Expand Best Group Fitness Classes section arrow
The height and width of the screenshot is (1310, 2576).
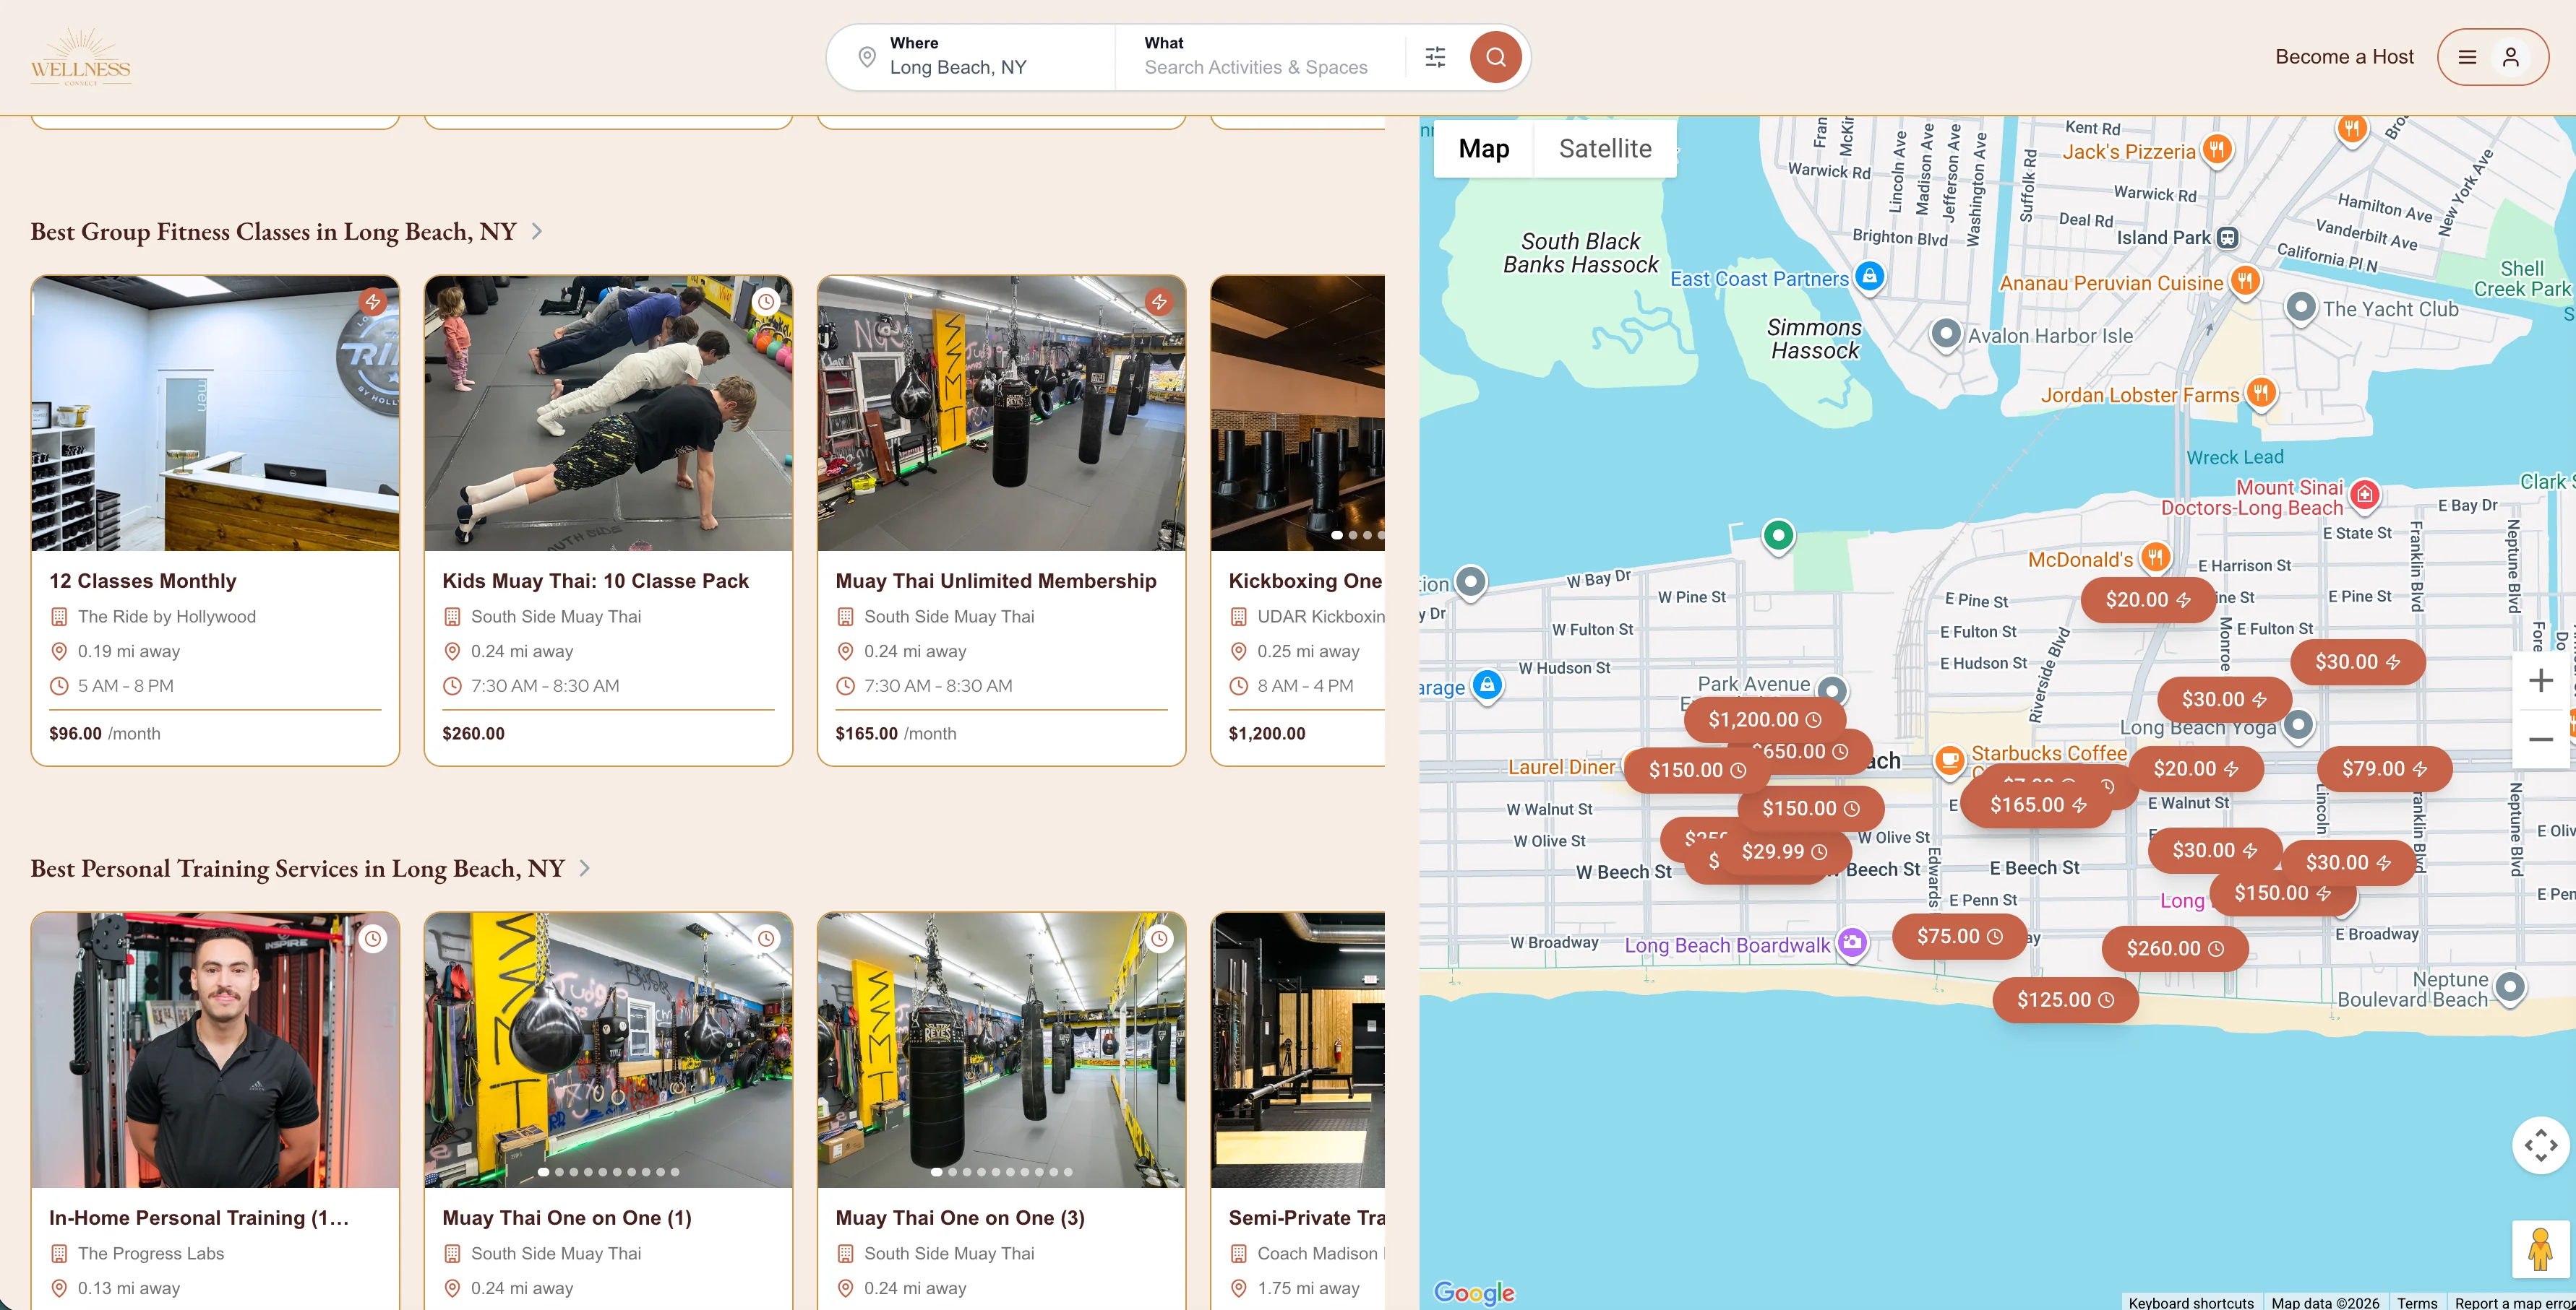[537, 232]
